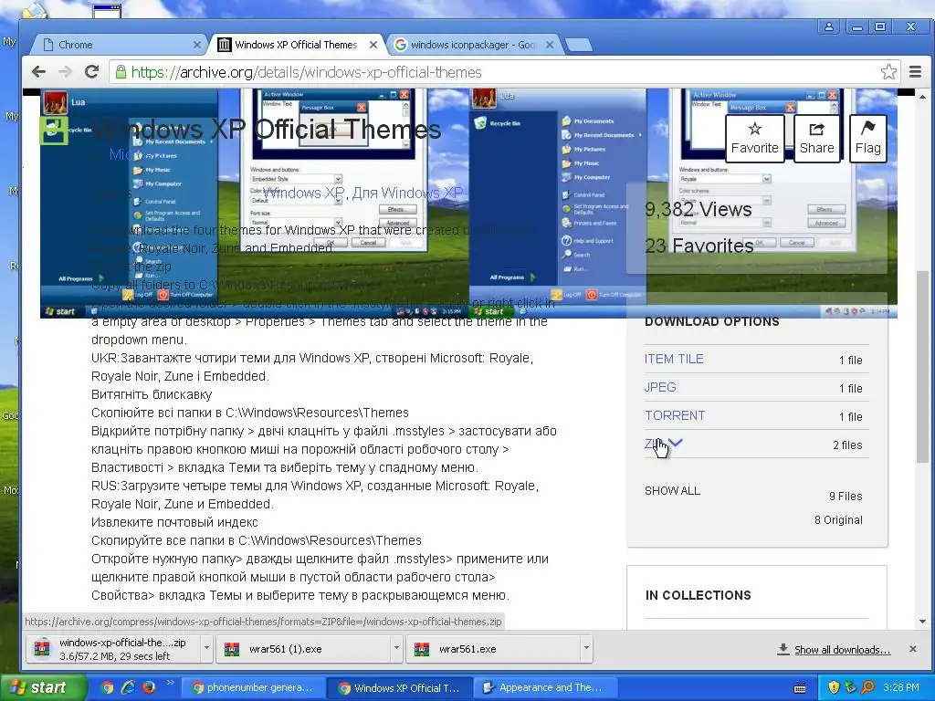Switch to the windows iconpackager Google tab
Screen dimensions: 935x701
click(473, 45)
